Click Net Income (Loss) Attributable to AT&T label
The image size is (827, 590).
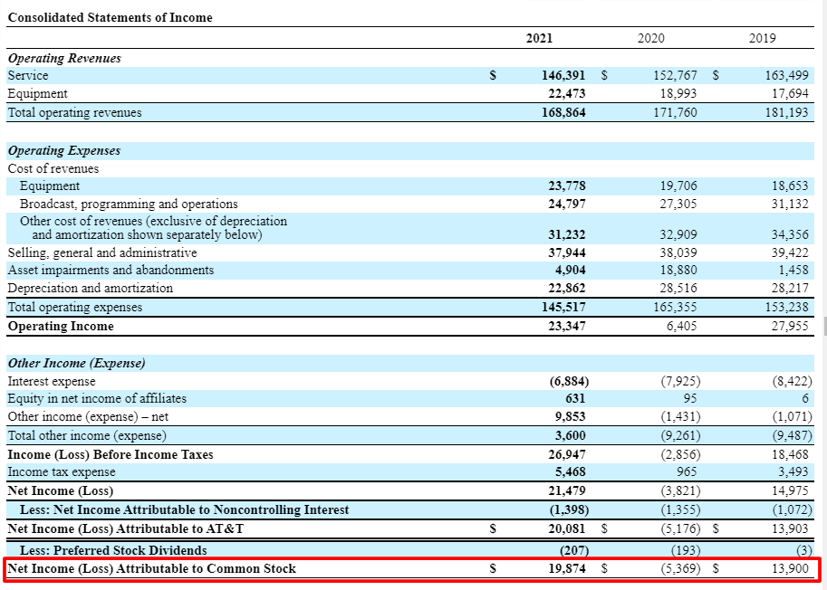point(125,528)
